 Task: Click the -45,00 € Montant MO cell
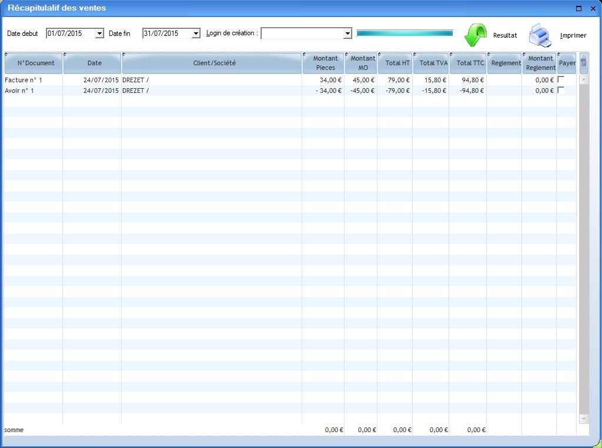362,91
